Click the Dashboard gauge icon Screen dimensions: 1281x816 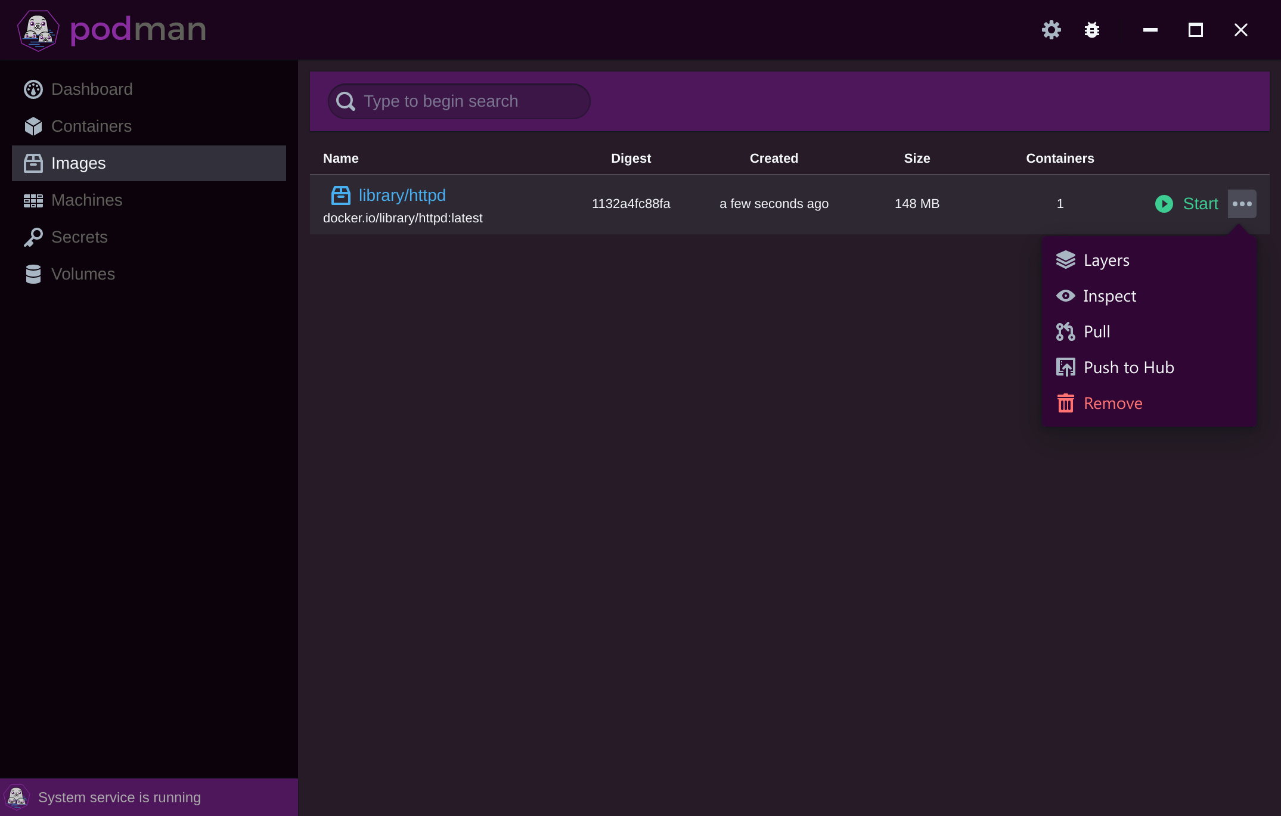[33, 89]
